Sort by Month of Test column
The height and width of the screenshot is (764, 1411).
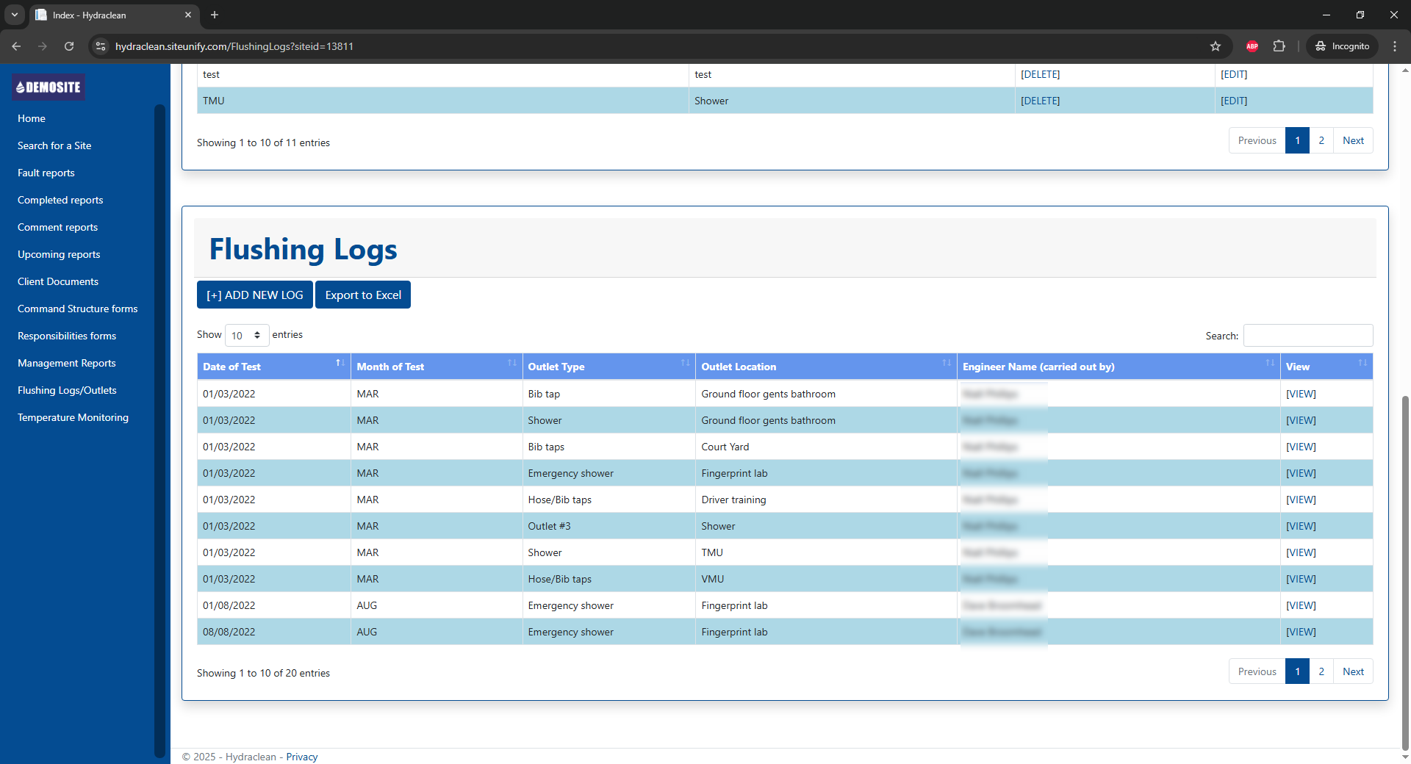click(437, 367)
